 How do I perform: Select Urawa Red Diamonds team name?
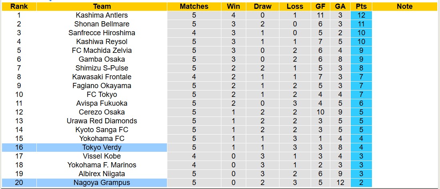(x=102, y=121)
